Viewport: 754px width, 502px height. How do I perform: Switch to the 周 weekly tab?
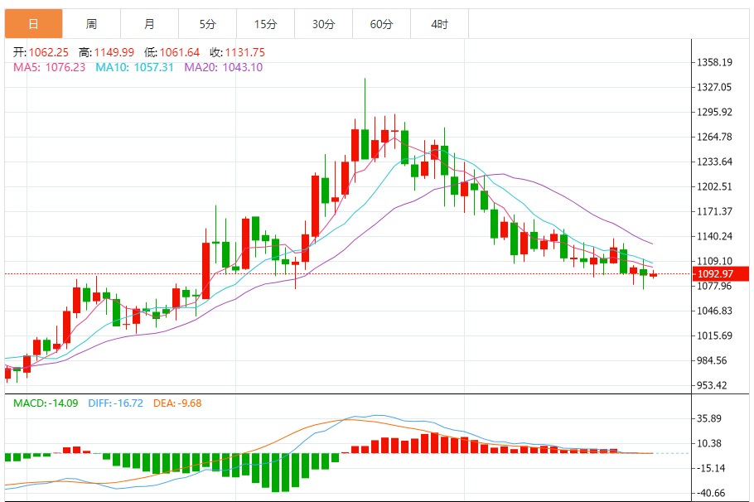(92, 23)
